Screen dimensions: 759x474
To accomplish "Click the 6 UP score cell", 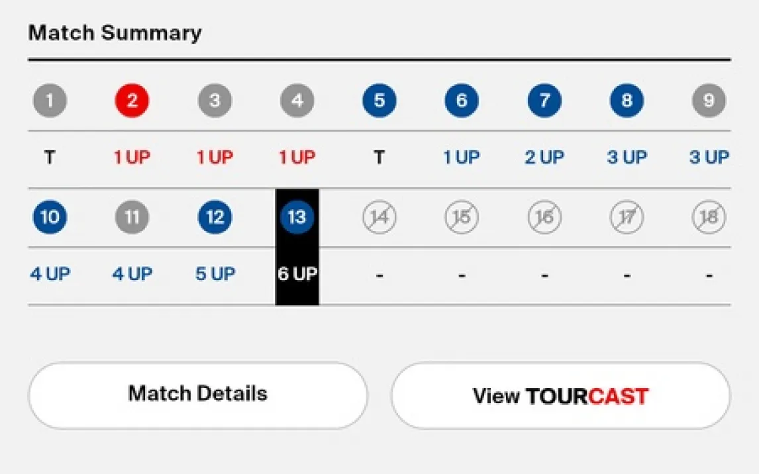I will click(297, 275).
